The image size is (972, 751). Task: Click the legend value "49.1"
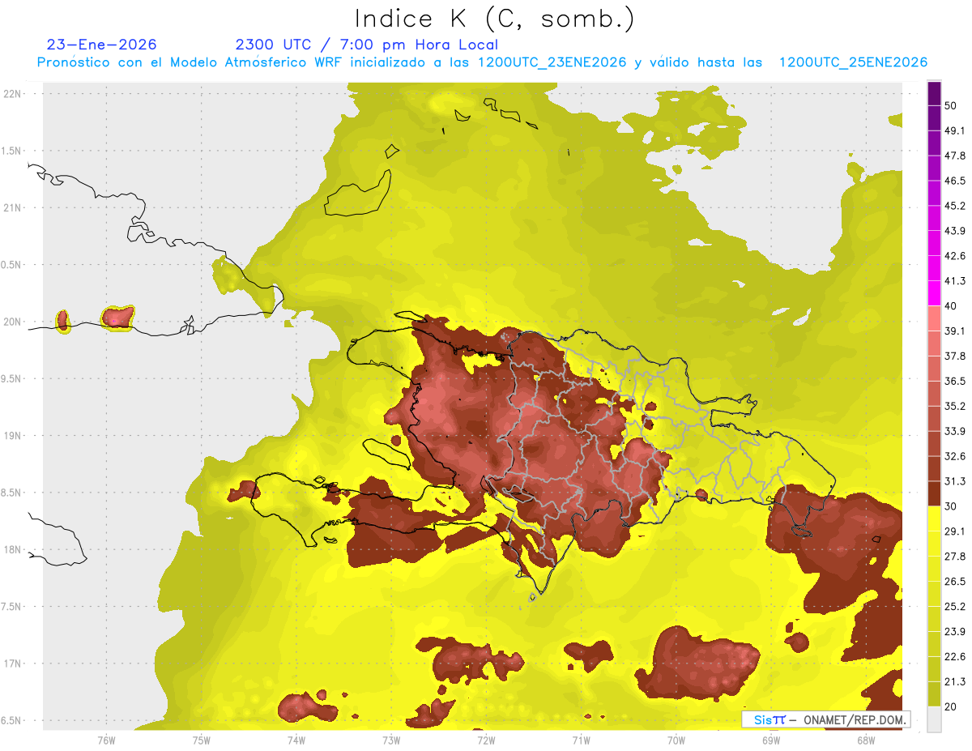pos(955,130)
